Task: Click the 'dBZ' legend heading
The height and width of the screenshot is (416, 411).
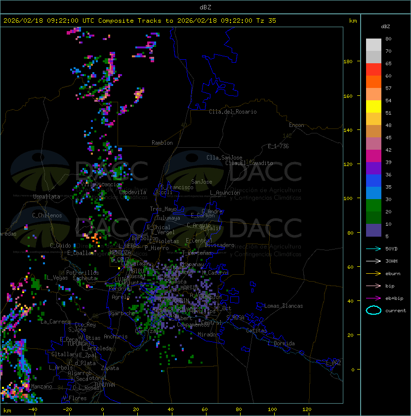Action: coord(385,27)
